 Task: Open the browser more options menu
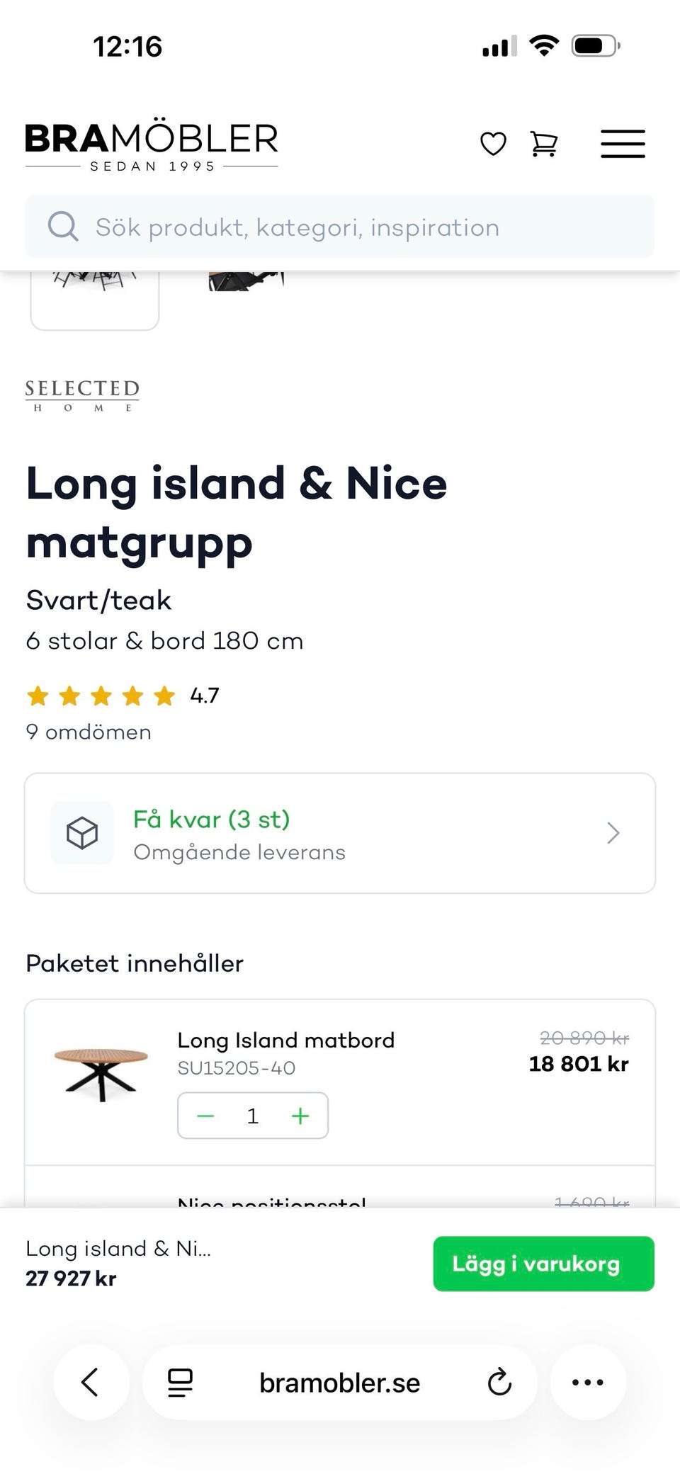(588, 1382)
